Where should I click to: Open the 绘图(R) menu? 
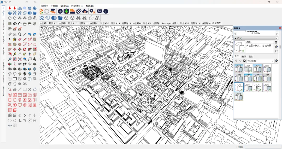click(x=44, y=6)
